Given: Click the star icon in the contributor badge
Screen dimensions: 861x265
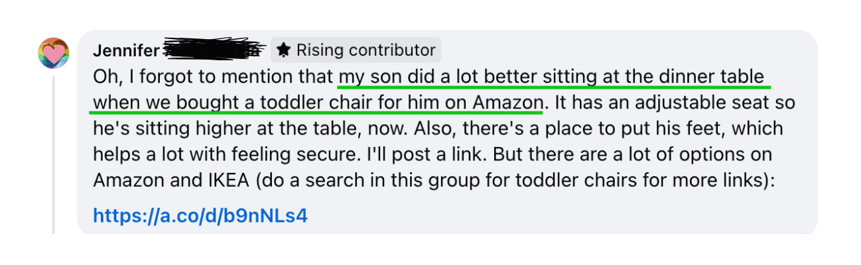Looking at the screenshot, I should click(283, 50).
